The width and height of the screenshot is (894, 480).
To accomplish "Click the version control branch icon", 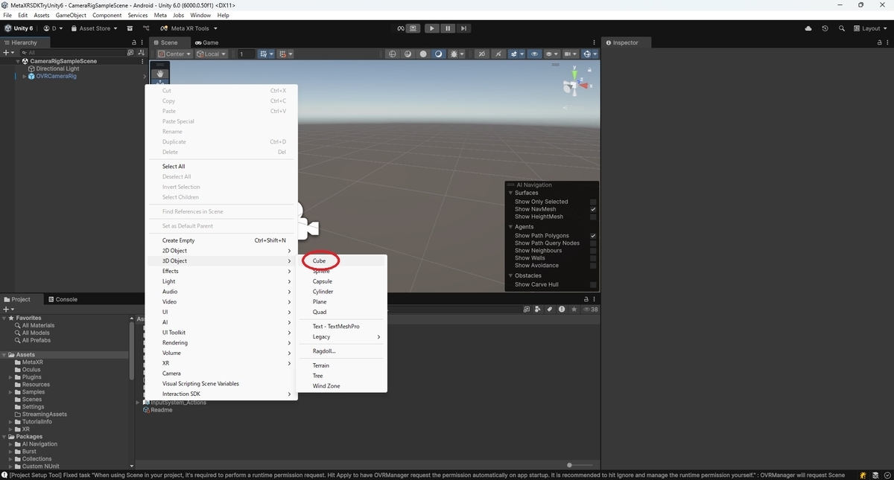I will [x=146, y=28].
